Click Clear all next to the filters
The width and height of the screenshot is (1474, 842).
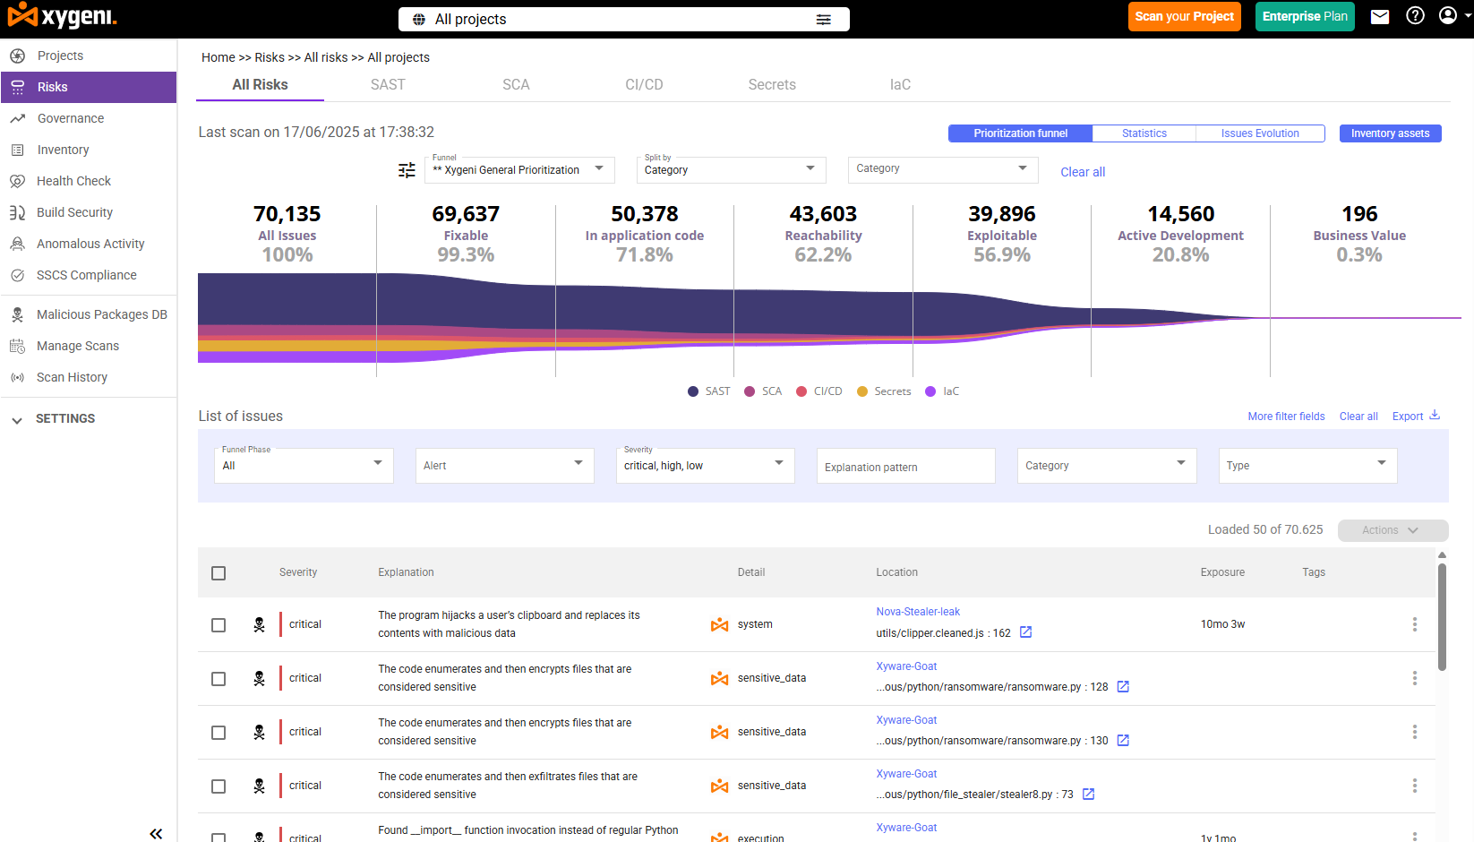(1358, 417)
